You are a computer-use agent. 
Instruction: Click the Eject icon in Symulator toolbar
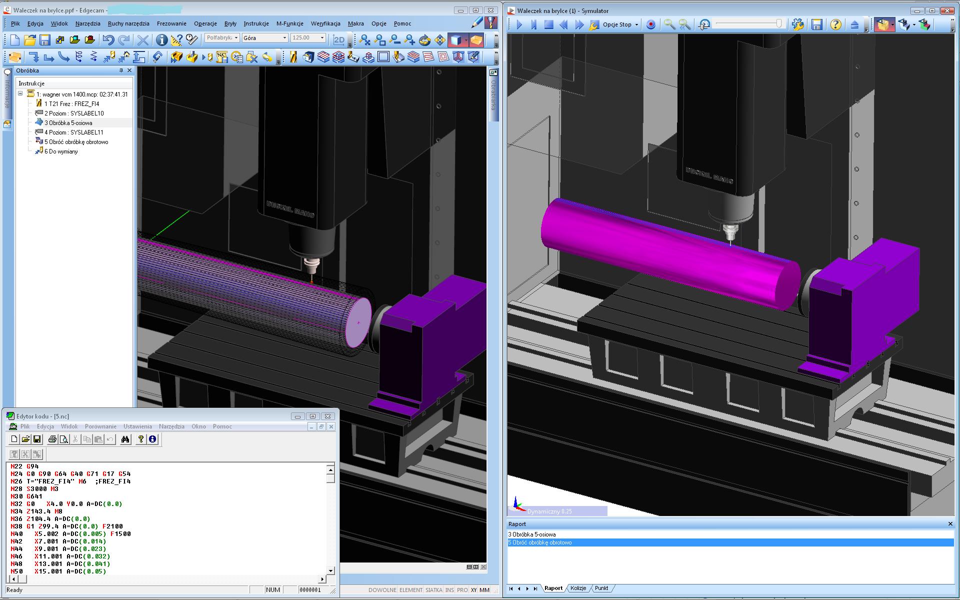click(x=854, y=24)
